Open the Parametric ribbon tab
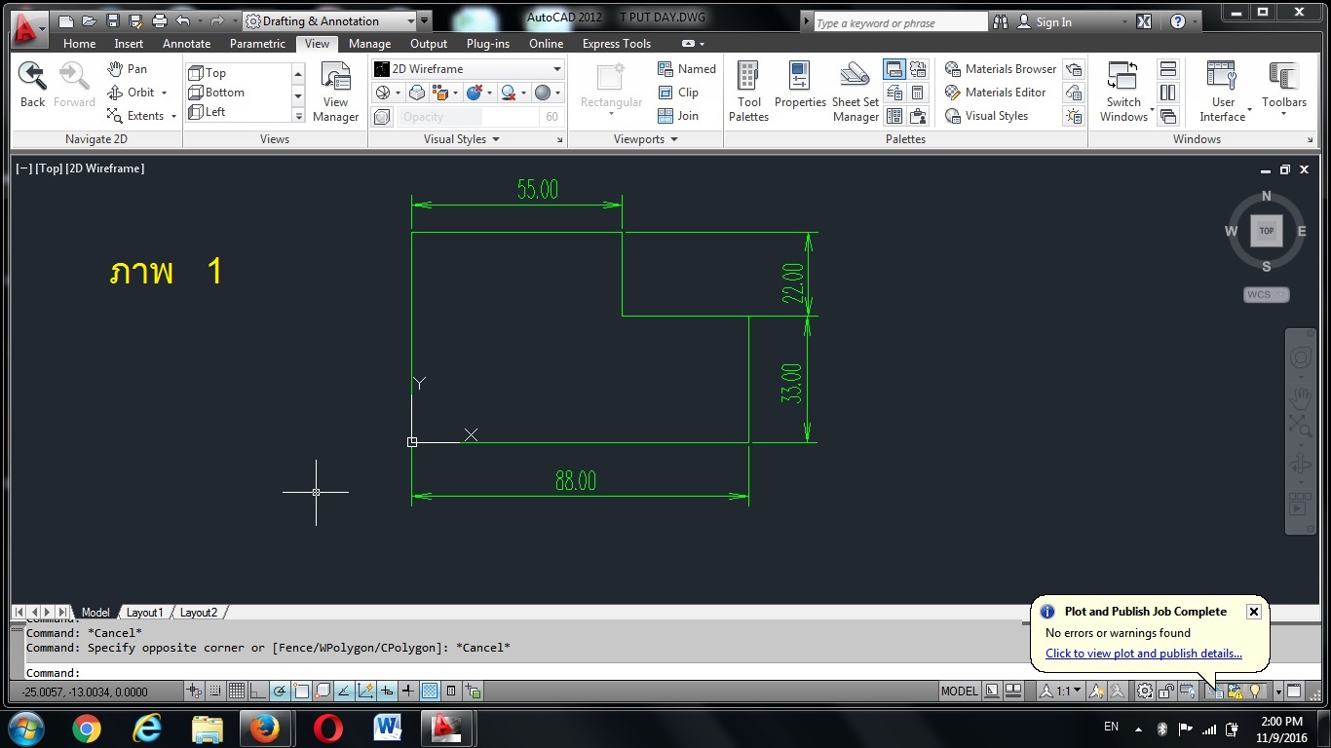The width and height of the screenshot is (1331, 748). tap(257, 44)
